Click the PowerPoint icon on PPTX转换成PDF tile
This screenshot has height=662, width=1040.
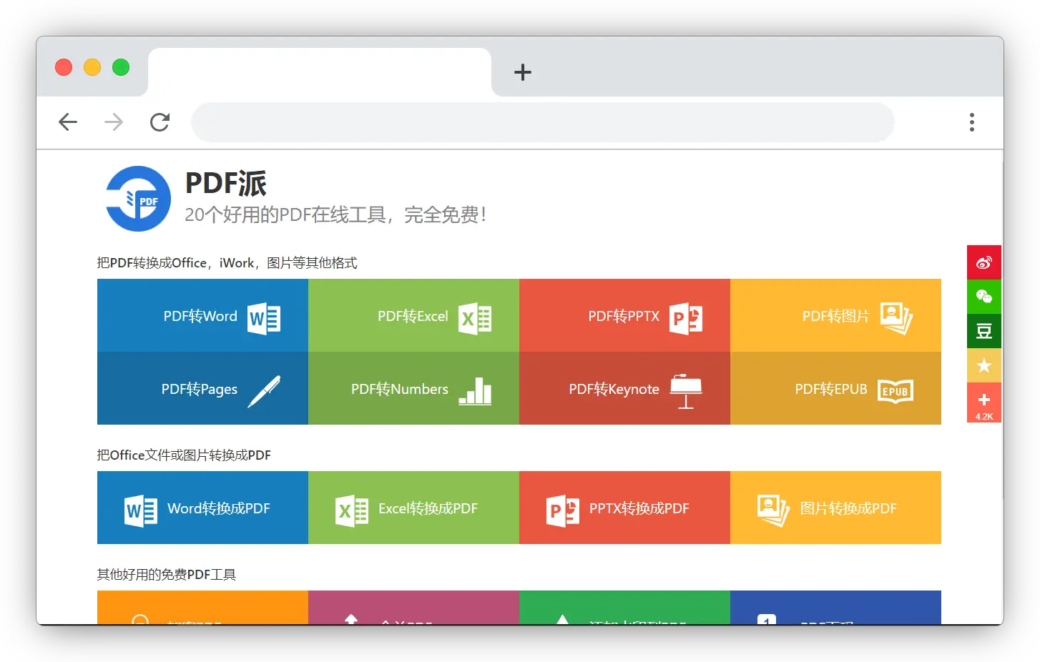563,510
